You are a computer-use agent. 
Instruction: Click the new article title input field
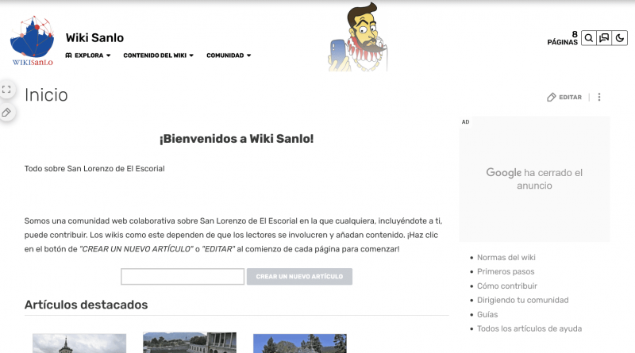(183, 277)
